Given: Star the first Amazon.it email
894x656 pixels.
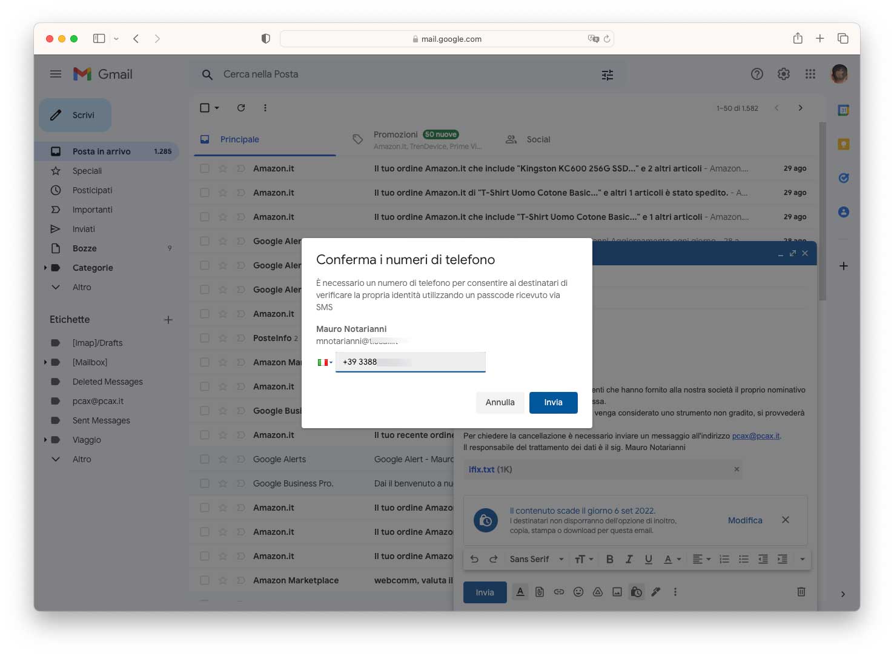Looking at the screenshot, I should pyautogui.click(x=223, y=168).
